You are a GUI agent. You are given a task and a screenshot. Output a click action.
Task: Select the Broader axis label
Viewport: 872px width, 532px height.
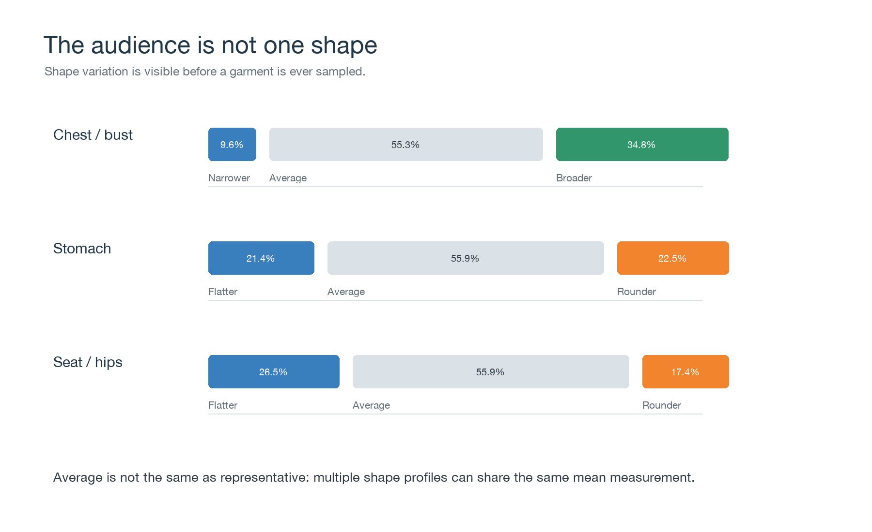tap(574, 178)
